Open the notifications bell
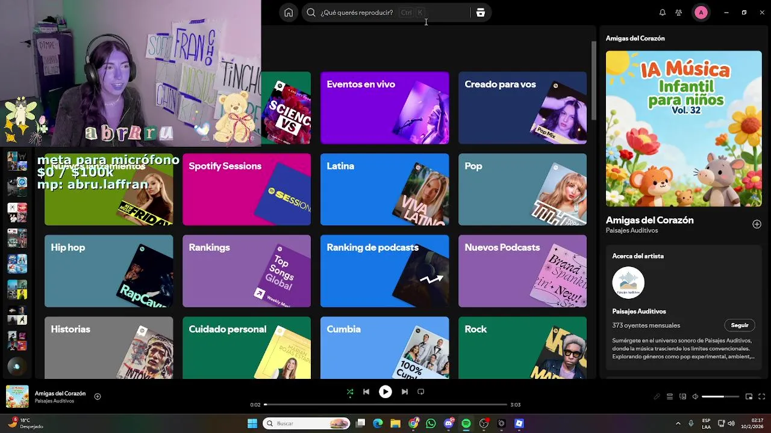 pos(663,13)
